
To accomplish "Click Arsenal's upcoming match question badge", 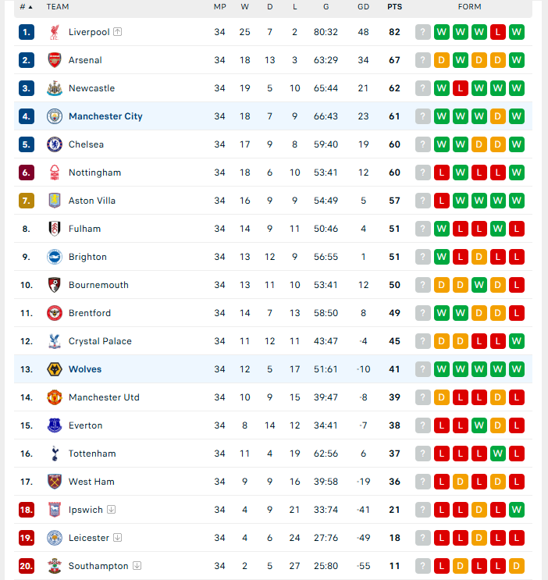I will 423,60.
